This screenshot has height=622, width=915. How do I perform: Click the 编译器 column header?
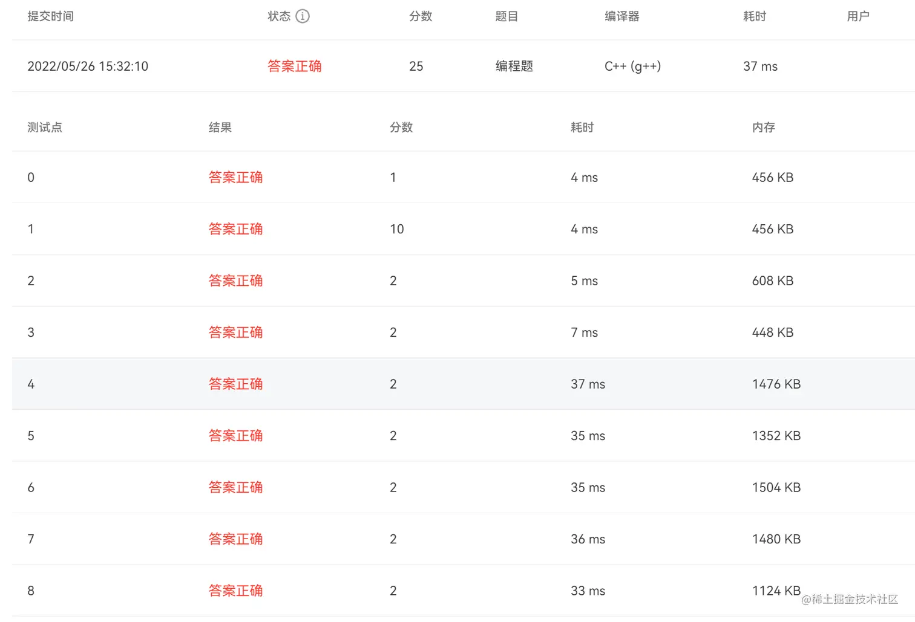[621, 16]
